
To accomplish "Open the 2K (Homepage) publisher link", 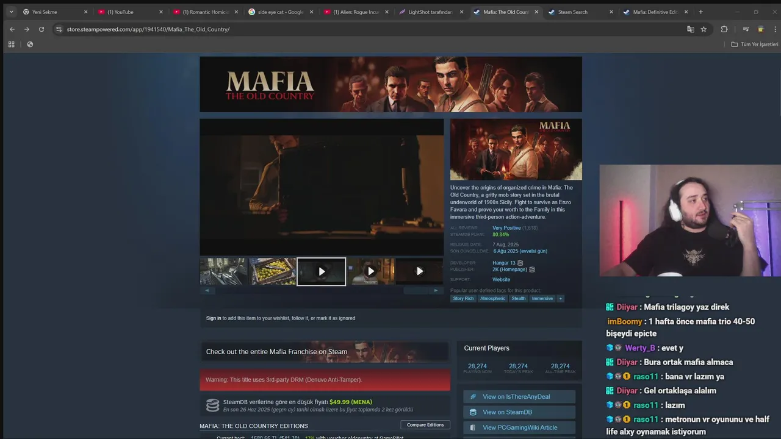I will (x=509, y=269).
